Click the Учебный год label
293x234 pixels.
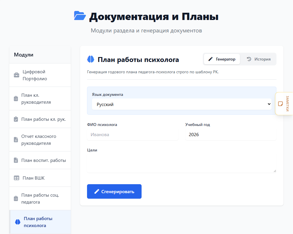198,125
